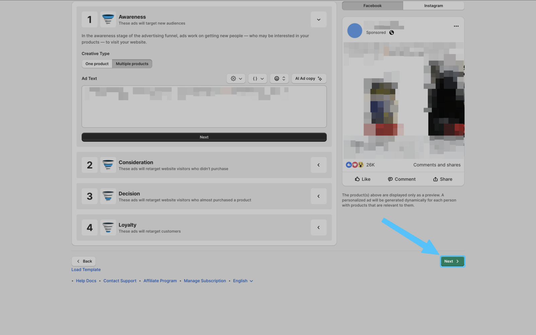
Task: Open the curly braces variables menu
Action: 258,78
